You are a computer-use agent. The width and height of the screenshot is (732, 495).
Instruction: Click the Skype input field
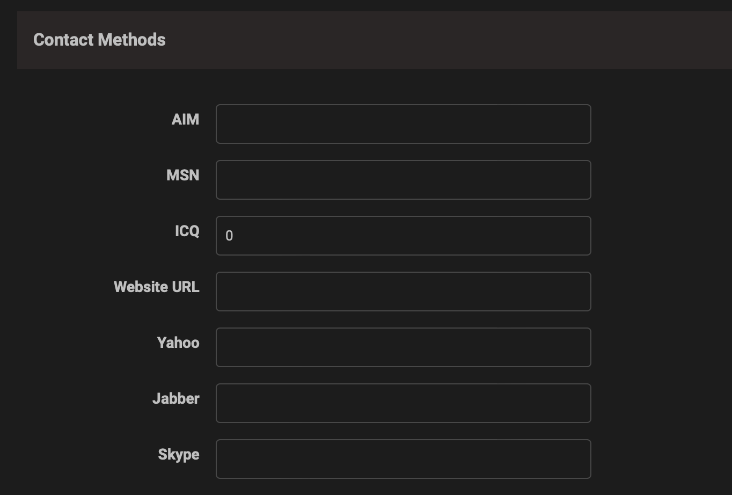pyautogui.click(x=403, y=459)
